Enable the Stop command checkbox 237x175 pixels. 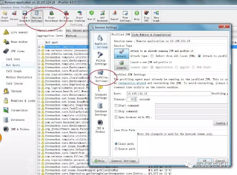(116, 112)
